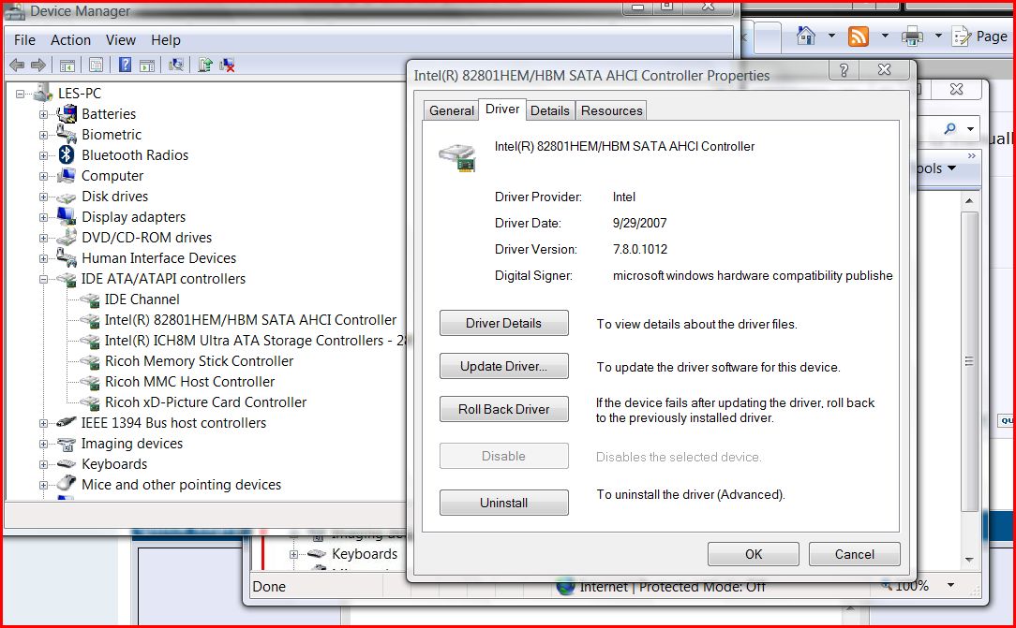The height and width of the screenshot is (628, 1016).
Task: Click the Uninstall device toolbar icon with red X
Action: click(227, 65)
